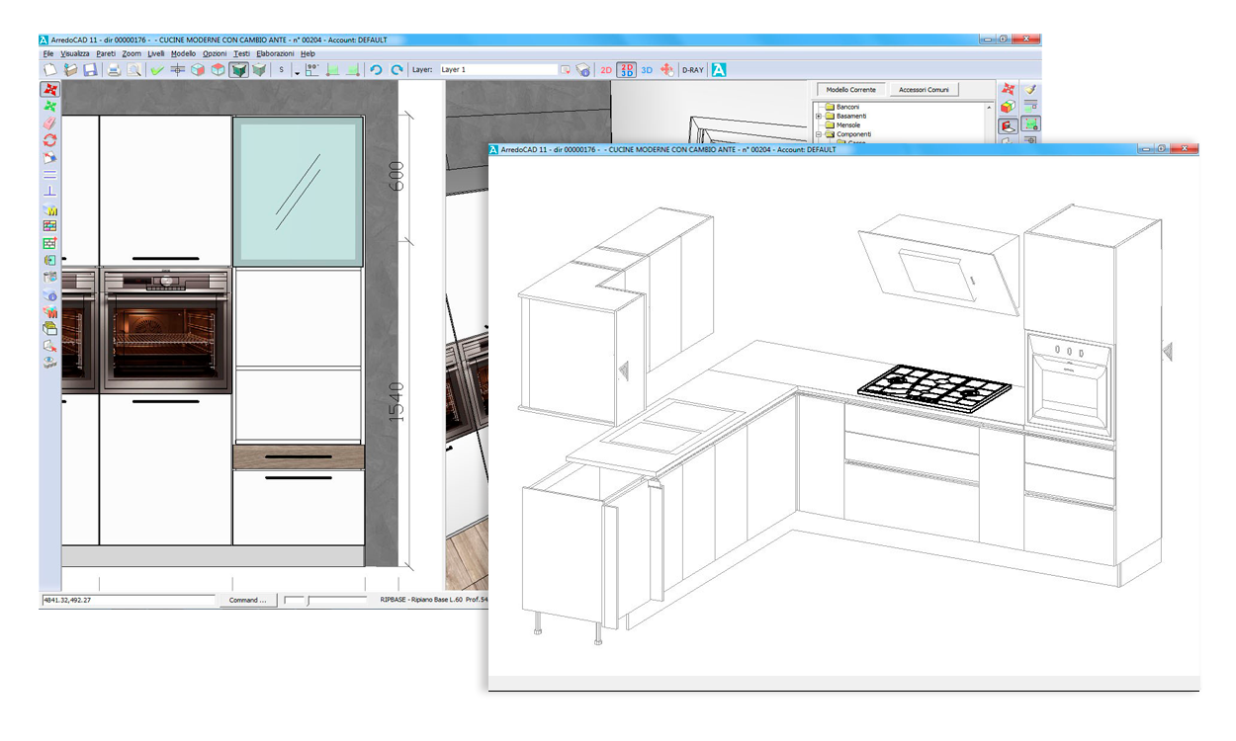Screen dimensions: 1236x741
Task: Click the eye icon at sidebar bottom
Action: (49, 364)
